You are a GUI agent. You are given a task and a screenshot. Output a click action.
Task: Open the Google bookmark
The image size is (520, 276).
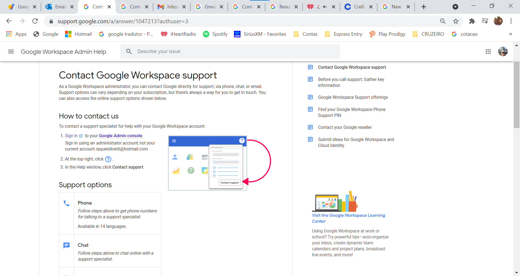coord(46,34)
